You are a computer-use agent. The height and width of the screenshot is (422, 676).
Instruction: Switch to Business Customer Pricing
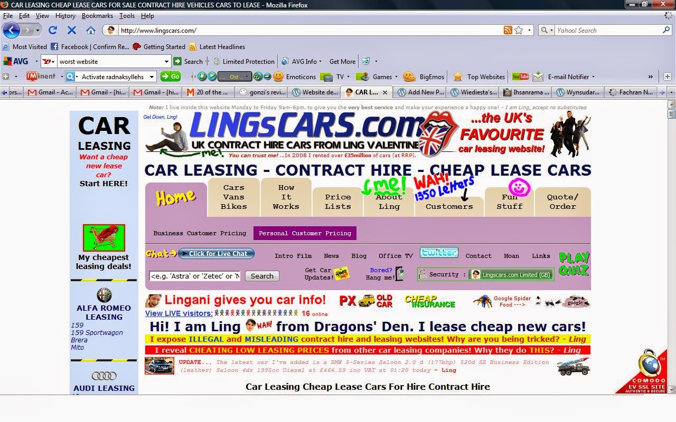tap(199, 233)
